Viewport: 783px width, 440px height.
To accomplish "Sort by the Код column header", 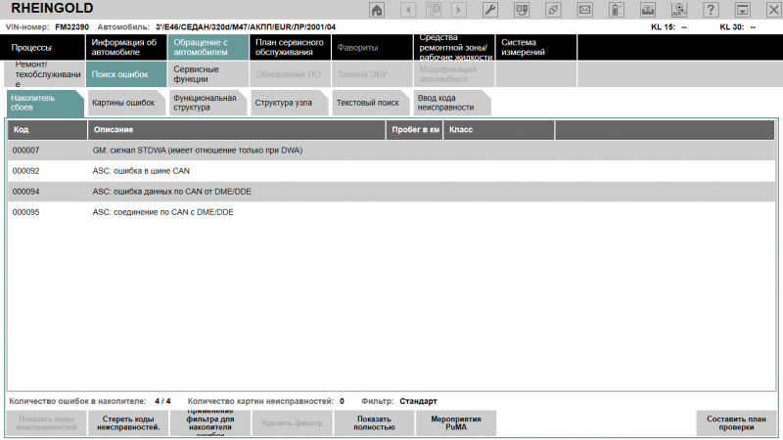I will click(47, 130).
